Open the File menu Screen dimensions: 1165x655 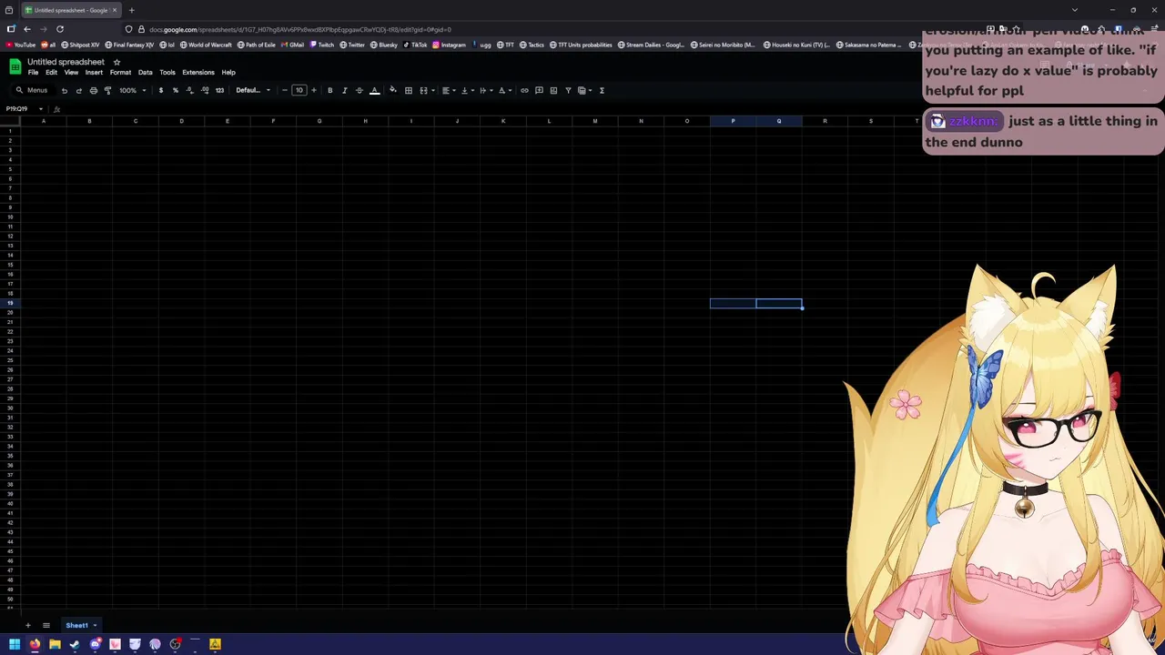click(33, 73)
